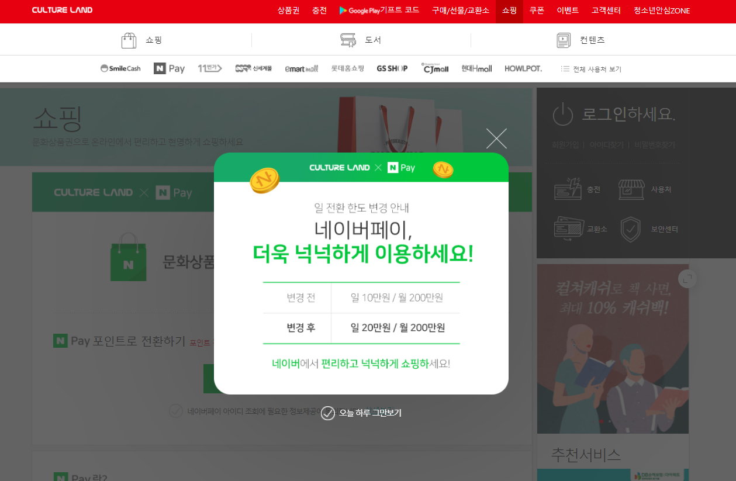Click '일 20만원 / 월 200만원' cell

(398, 328)
